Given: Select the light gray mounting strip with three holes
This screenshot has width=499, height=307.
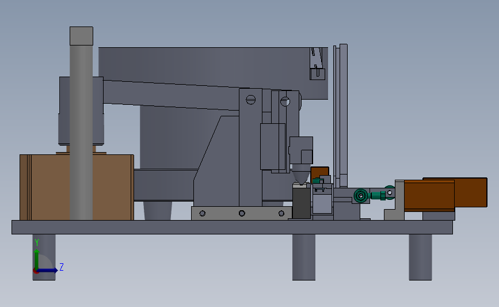Looking at the screenshot, I should pyautogui.click(x=242, y=213).
